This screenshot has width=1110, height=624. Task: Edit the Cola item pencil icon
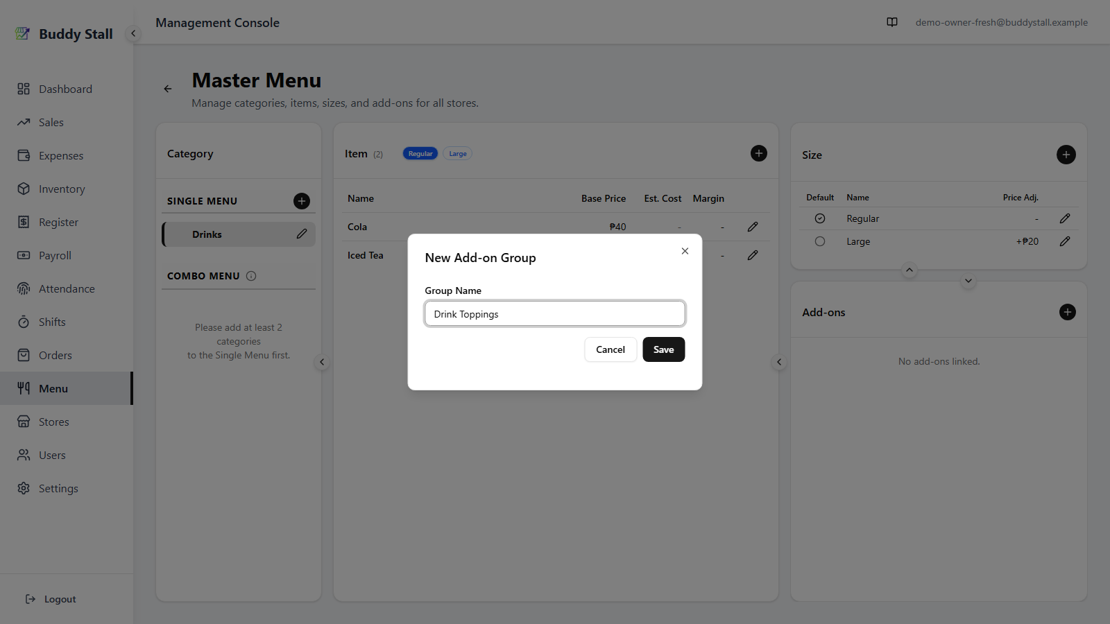click(x=753, y=227)
